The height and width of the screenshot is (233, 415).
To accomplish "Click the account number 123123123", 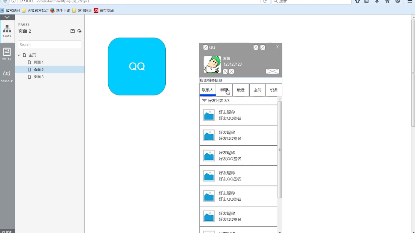I will pyautogui.click(x=232, y=64).
